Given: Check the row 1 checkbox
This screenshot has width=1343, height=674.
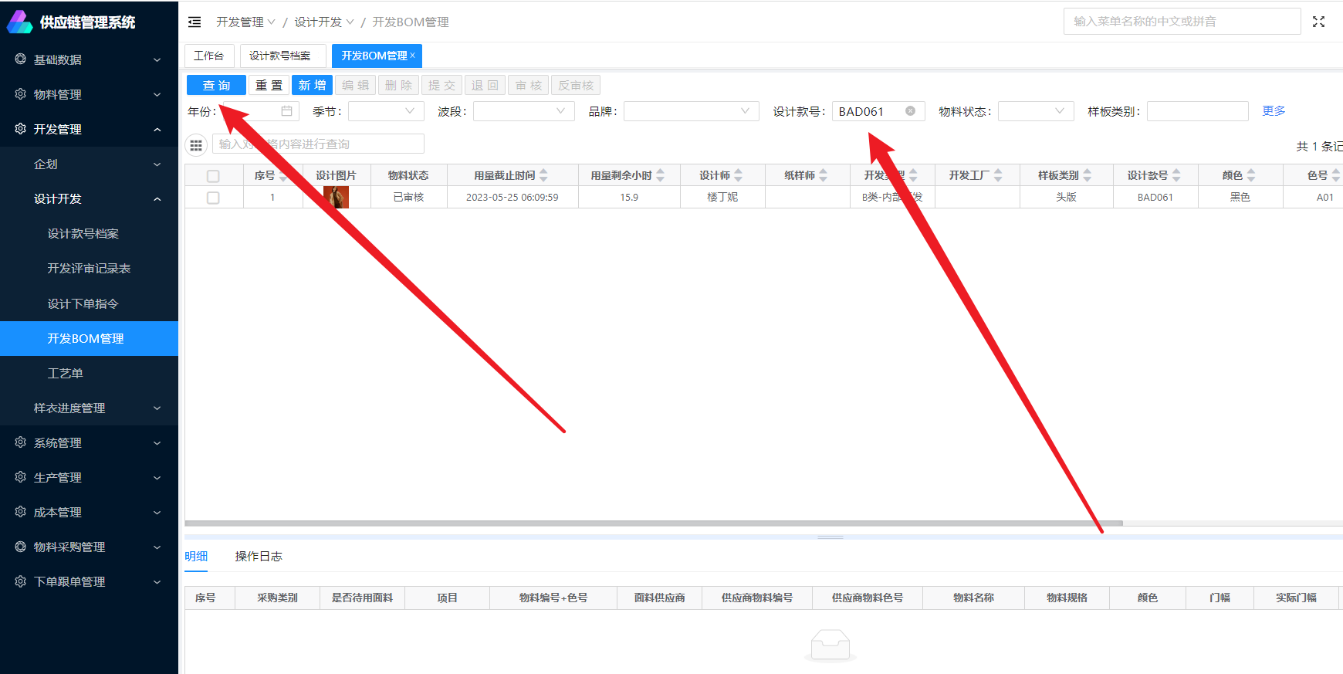Looking at the screenshot, I should pyautogui.click(x=213, y=198).
